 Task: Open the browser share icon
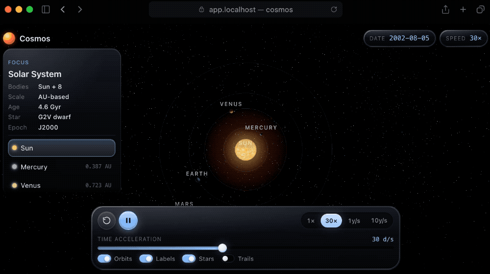pyautogui.click(x=445, y=9)
